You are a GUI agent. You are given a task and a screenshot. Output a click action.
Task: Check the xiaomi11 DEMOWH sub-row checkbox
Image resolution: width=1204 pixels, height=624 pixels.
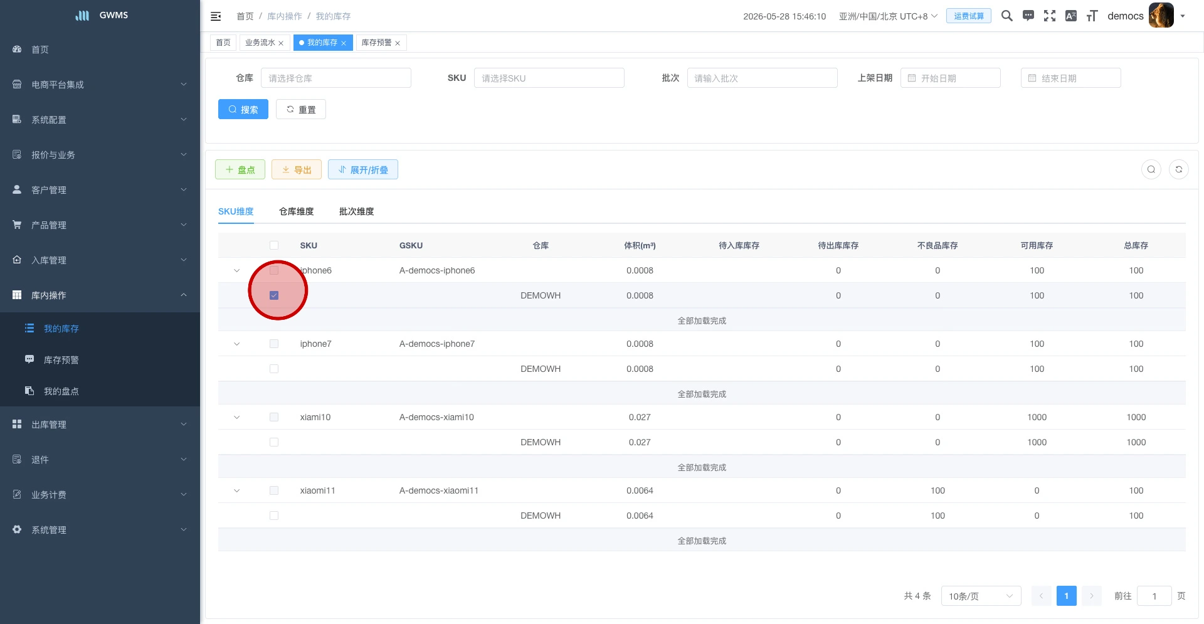click(x=274, y=516)
